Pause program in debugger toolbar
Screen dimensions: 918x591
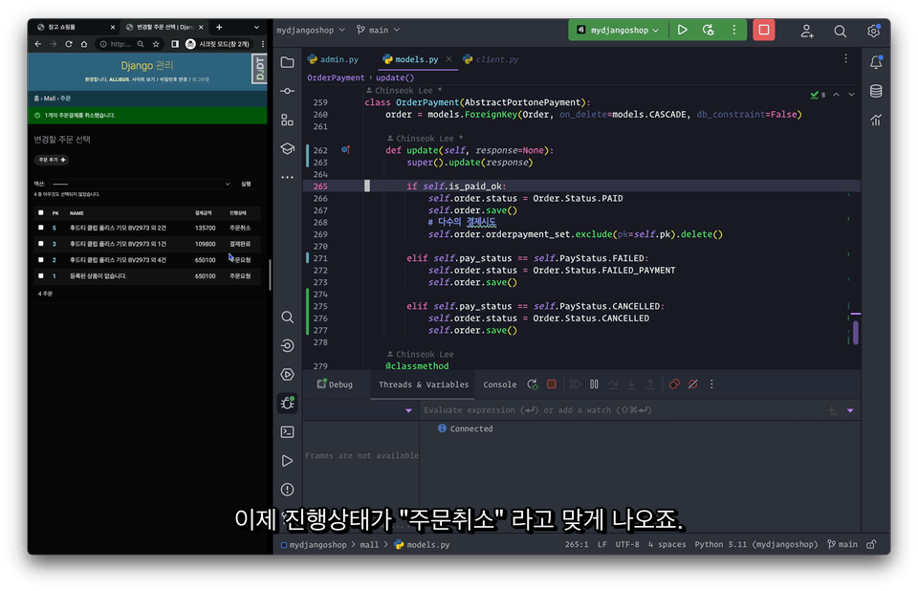pyautogui.click(x=594, y=384)
